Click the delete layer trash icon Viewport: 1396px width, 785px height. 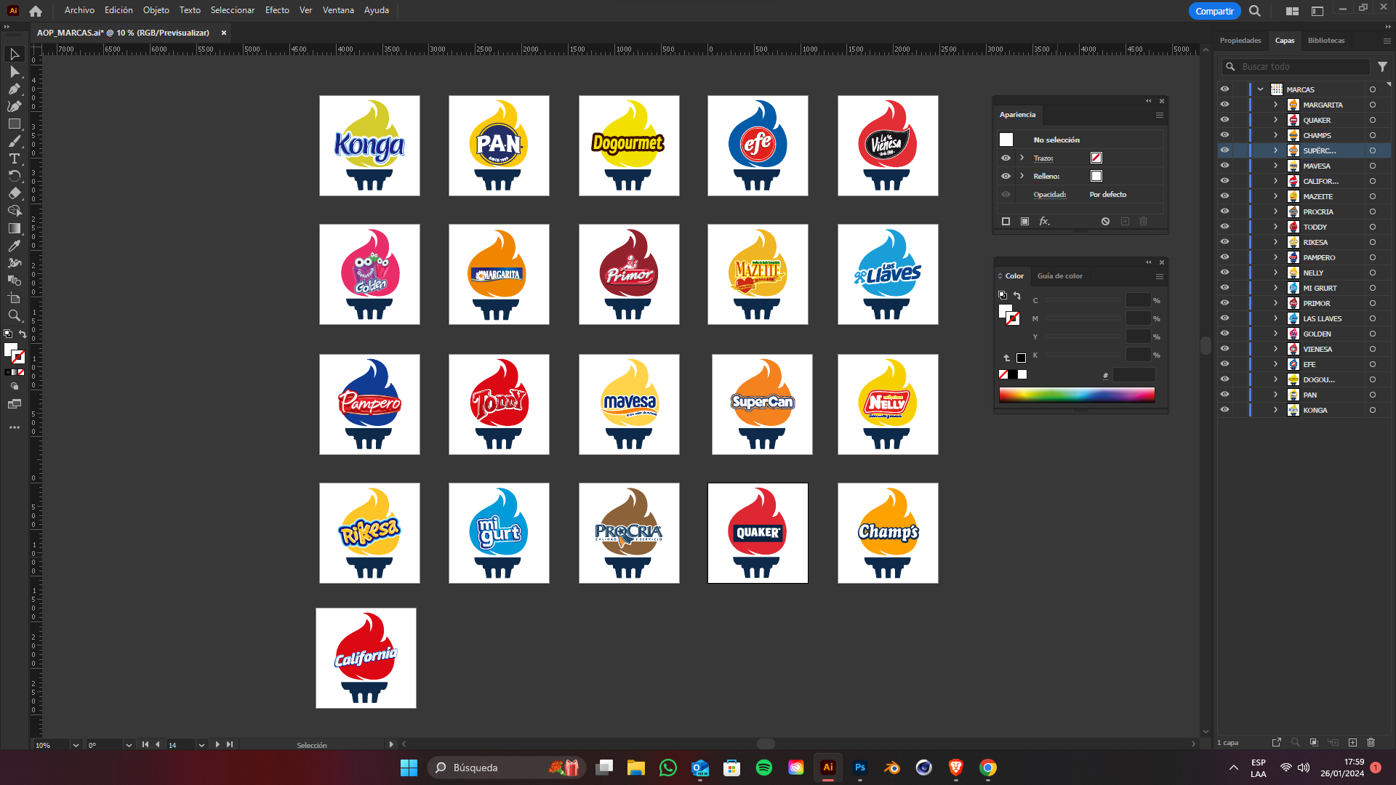[x=1371, y=742]
